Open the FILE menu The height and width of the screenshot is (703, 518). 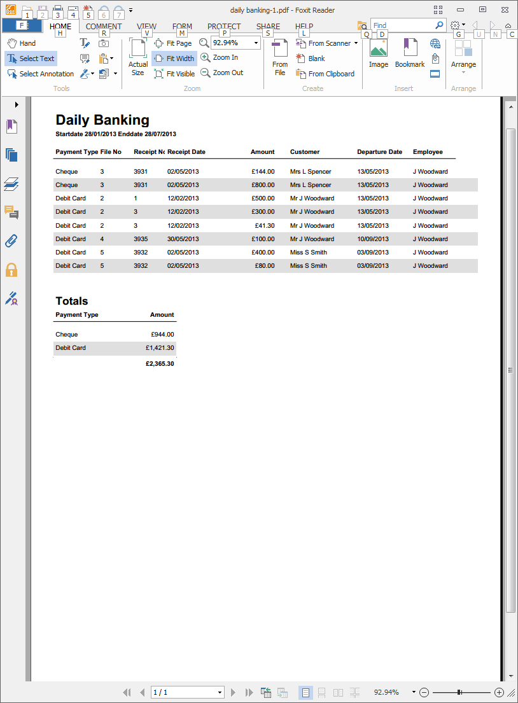(22, 25)
